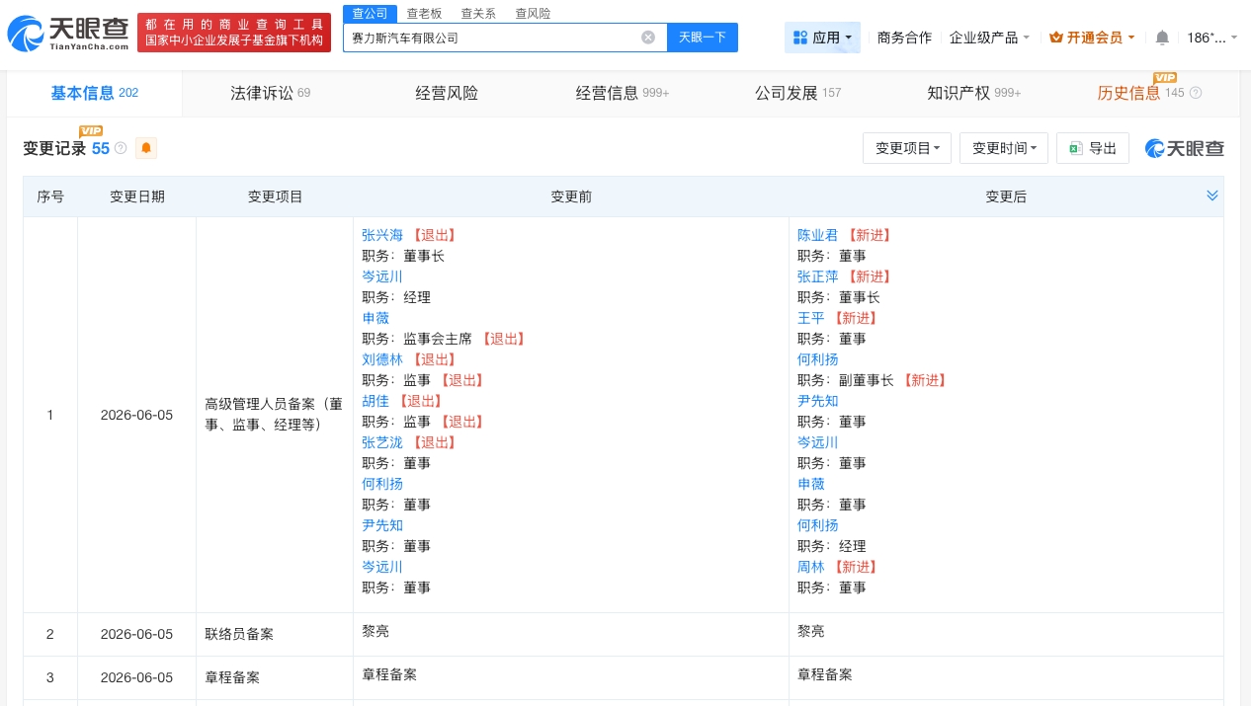
Task: Click the 序号 column header
Action: [x=50, y=196]
